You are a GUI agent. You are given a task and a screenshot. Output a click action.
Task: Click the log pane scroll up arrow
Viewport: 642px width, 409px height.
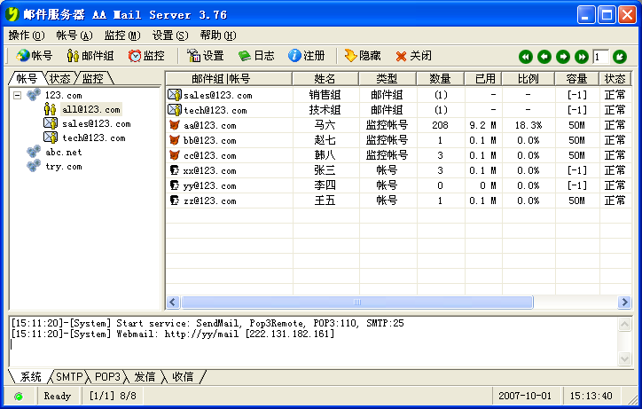(x=624, y=325)
